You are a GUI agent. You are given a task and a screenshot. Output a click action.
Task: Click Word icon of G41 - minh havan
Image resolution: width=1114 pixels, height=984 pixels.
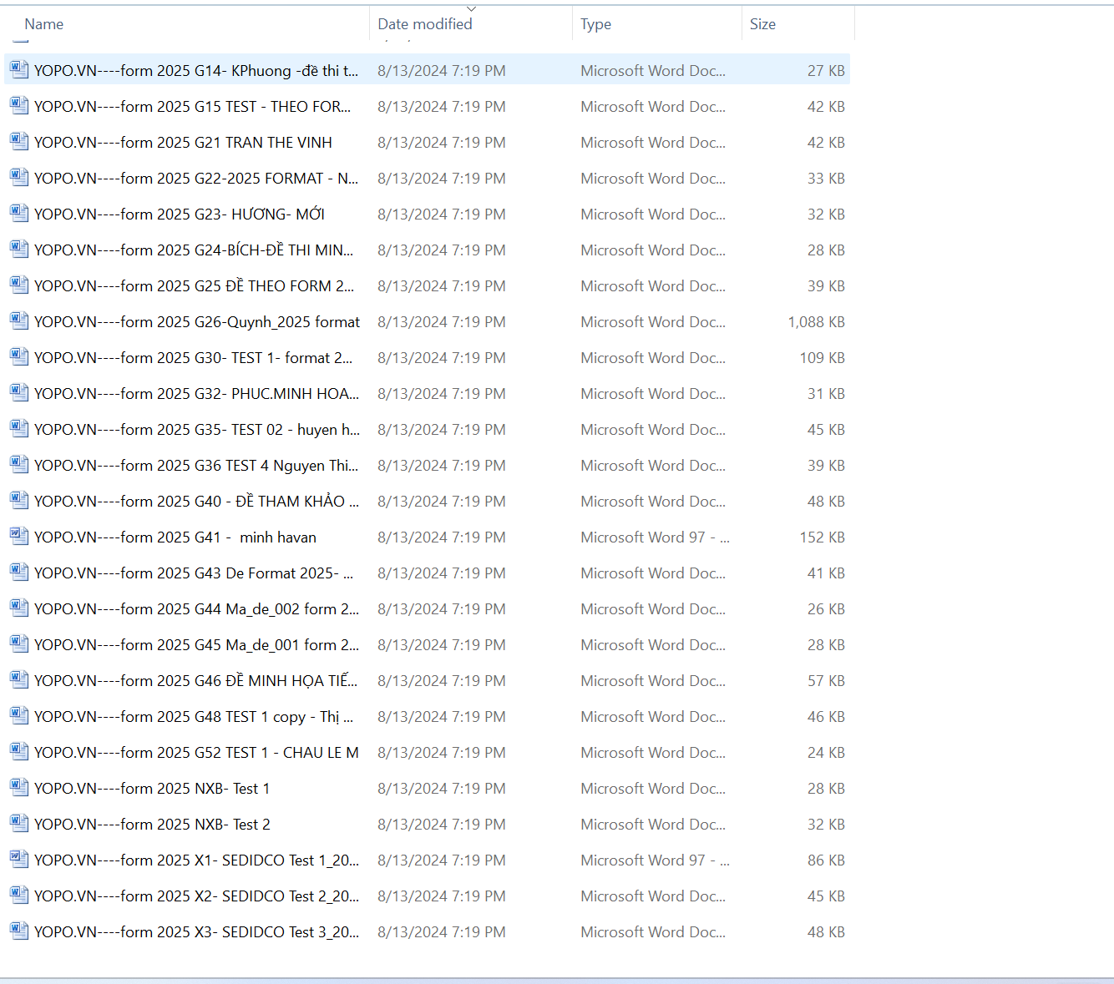(19, 537)
